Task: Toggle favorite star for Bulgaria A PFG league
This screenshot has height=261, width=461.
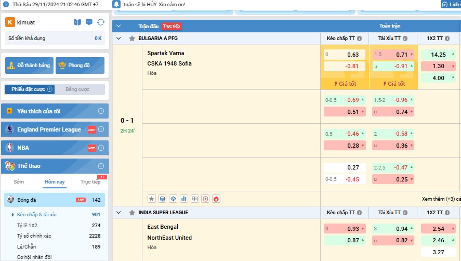Action: click(x=132, y=38)
